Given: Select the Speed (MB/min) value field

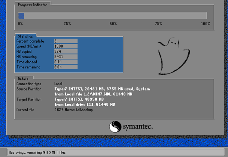Looking at the screenshot, I should pyautogui.click(x=66, y=46).
